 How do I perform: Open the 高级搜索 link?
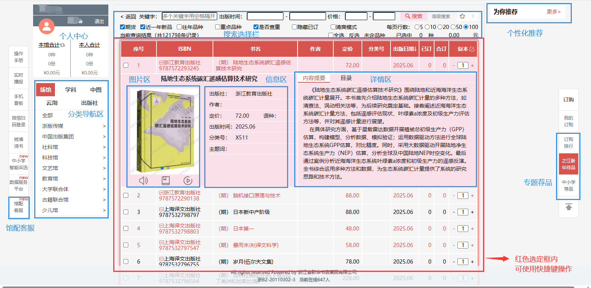tap(441, 17)
